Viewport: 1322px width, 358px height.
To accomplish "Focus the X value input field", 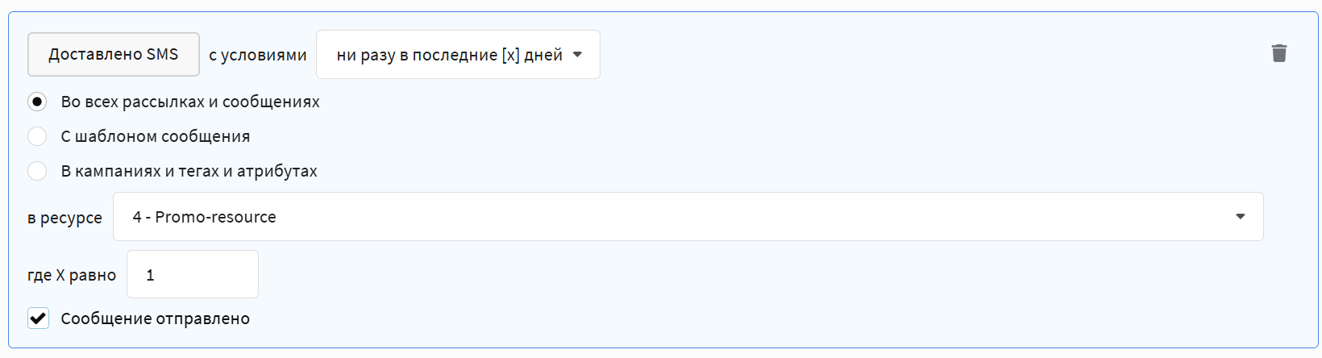I will point(193,275).
